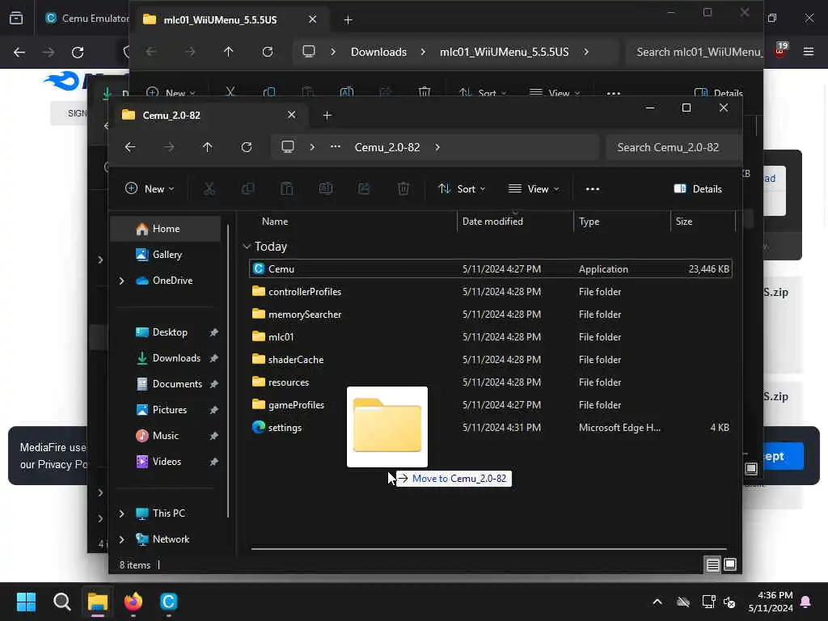Click File Explorer icon in taskbar

98,602
